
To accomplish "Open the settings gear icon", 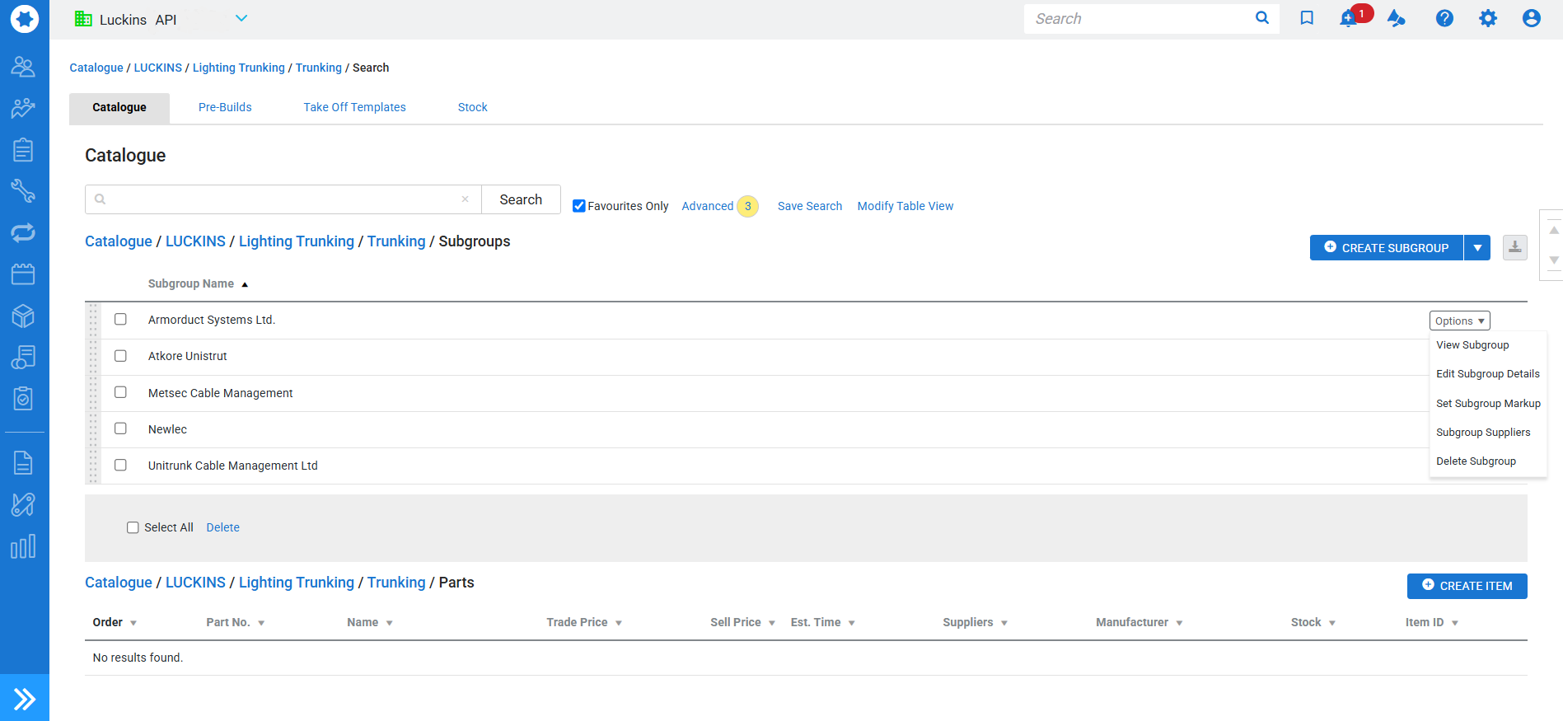I will [1487, 18].
